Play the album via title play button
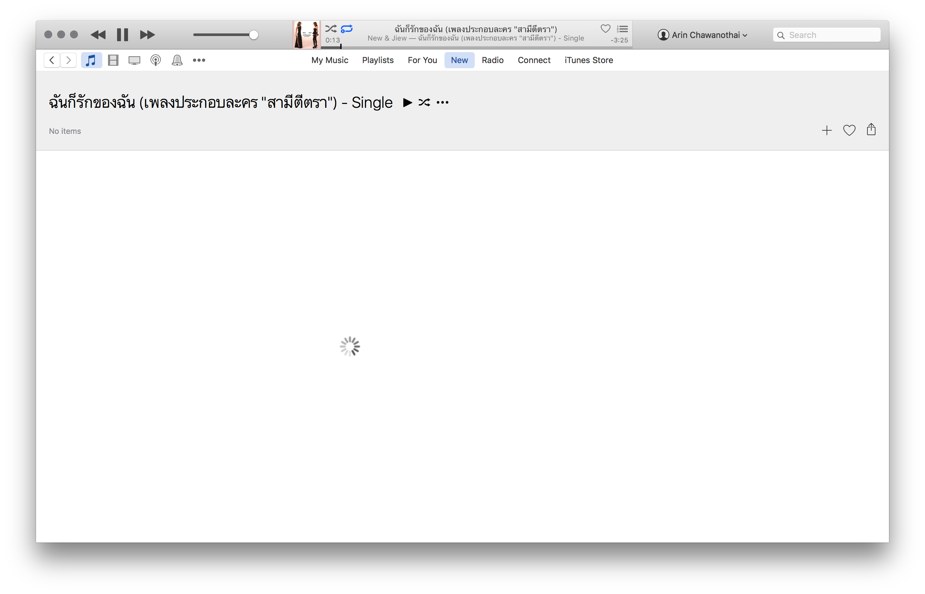 click(x=407, y=103)
